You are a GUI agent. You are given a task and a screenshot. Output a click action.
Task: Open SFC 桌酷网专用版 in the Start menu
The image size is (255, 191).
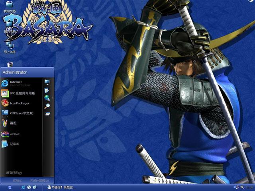[22, 93]
